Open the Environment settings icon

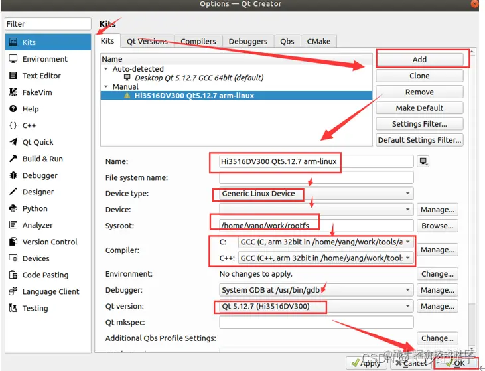tap(13, 59)
